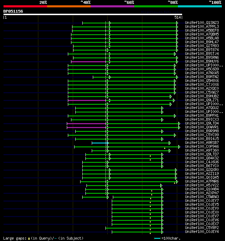Click the UniRef100_A9T360 label
Image resolution: width=225 pixels, height=241 pixels.
click(202, 150)
